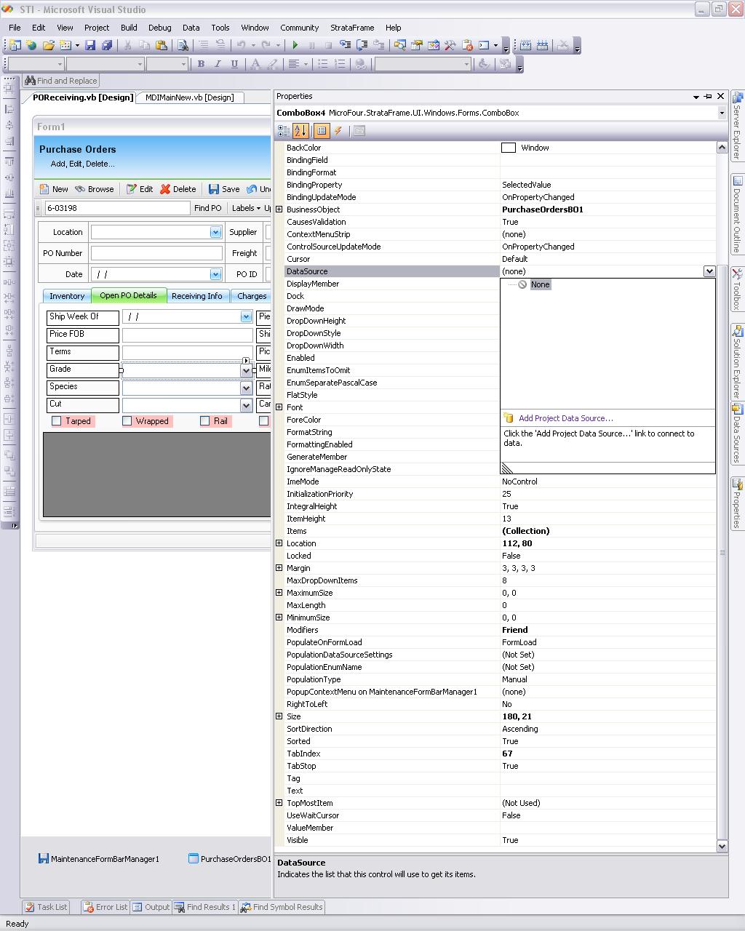Open the DataSource property dropdown arrow

coord(709,271)
